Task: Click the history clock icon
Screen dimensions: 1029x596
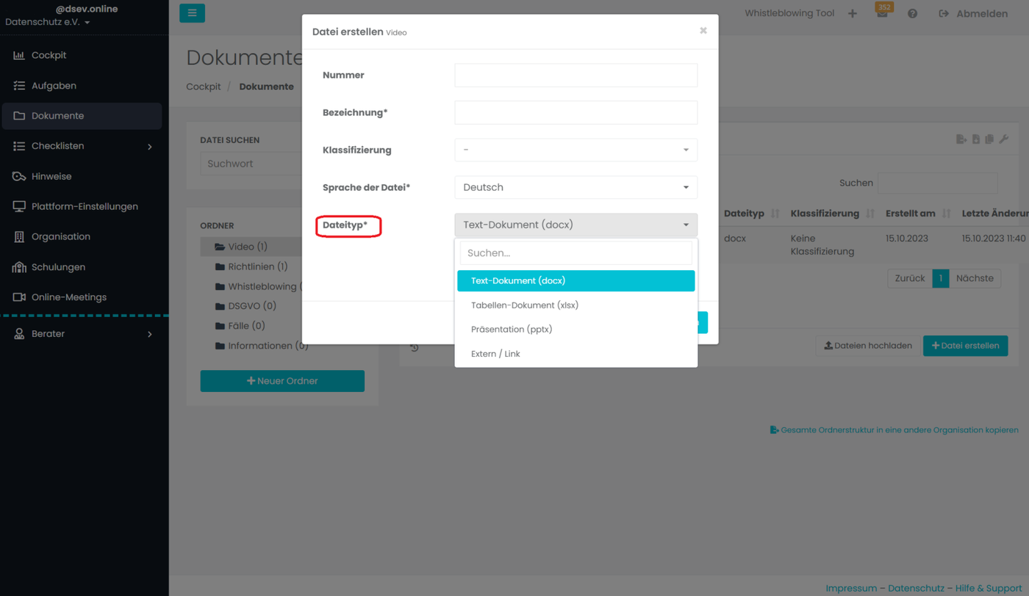Action: tap(415, 348)
